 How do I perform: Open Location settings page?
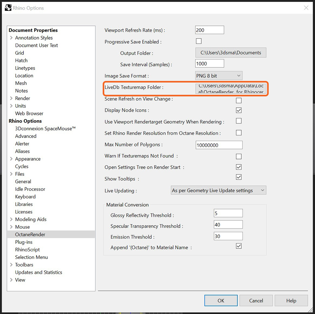(24, 76)
